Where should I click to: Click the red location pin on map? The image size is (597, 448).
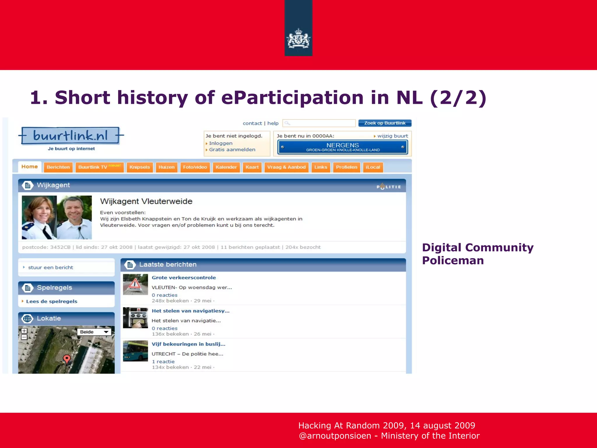67,359
